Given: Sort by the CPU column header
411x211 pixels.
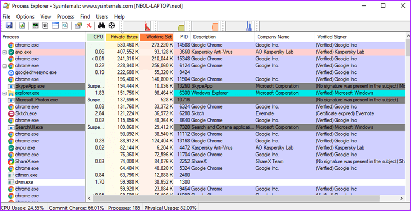Looking at the screenshot, I should pos(95,37).
